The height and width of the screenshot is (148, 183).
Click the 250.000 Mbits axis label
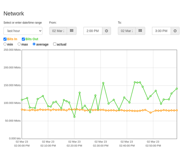pyautogui.click(x=12, y=50)
